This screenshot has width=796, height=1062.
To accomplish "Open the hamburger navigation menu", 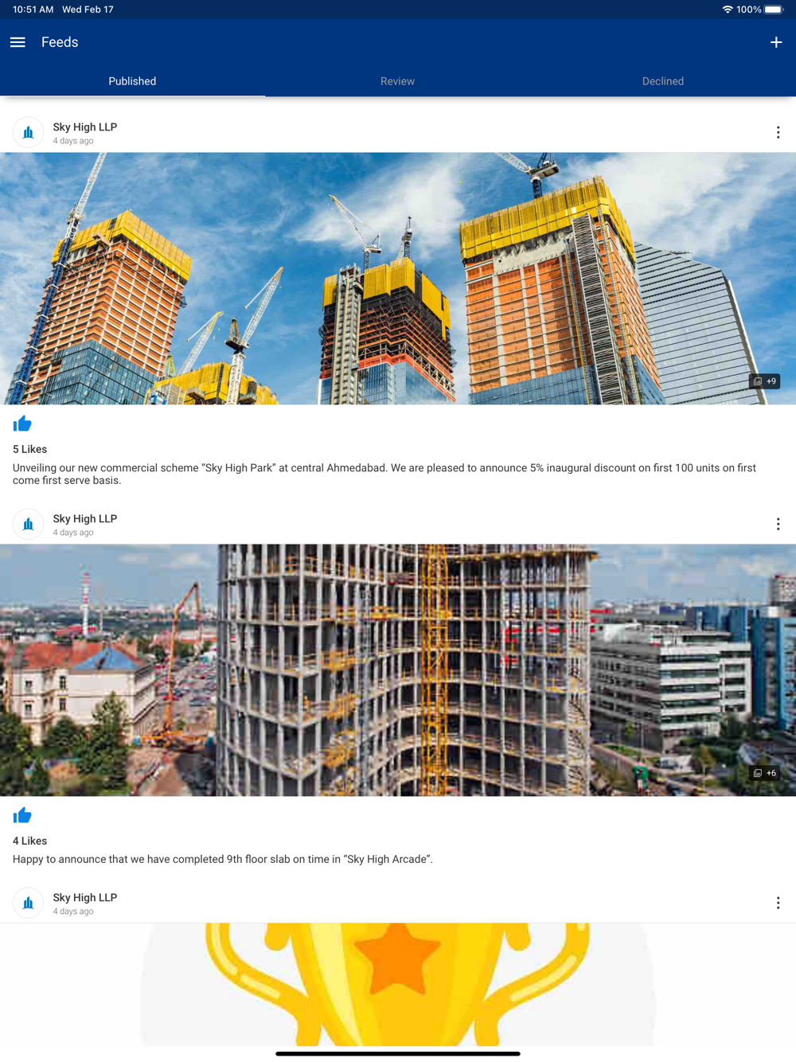I will click(x=18, y=42).
